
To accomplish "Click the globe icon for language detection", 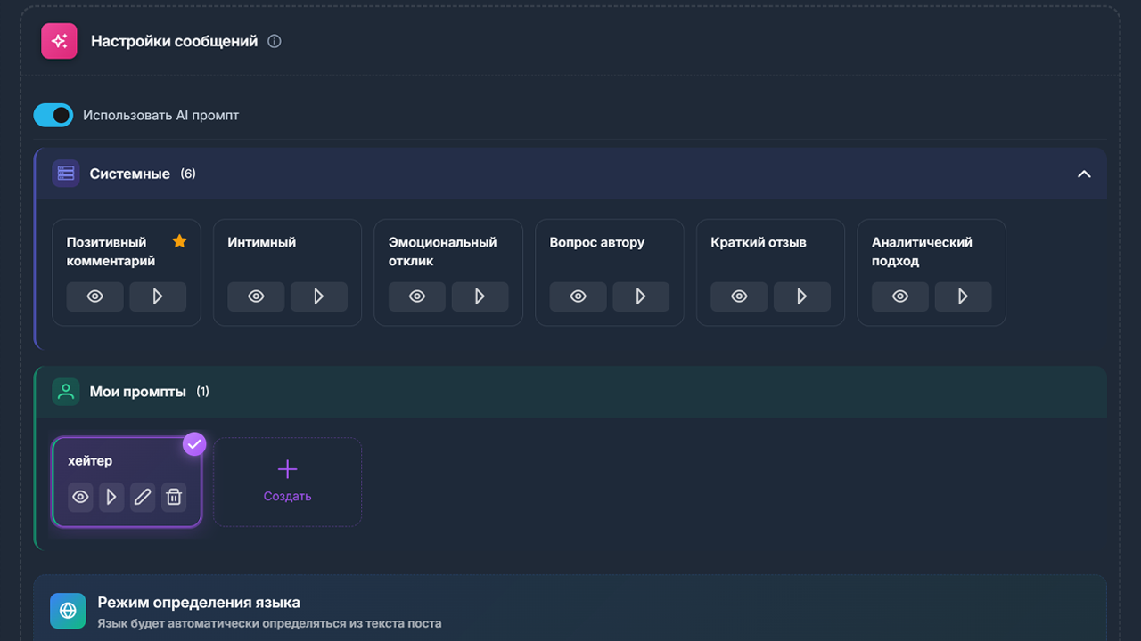I will coord(68,611).
